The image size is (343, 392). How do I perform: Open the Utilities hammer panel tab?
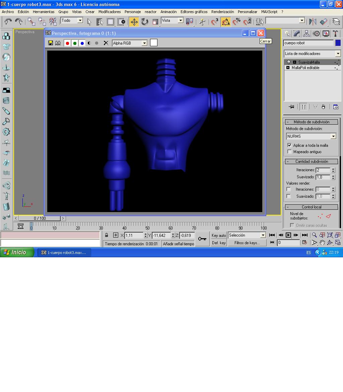[x=335, y=34]
